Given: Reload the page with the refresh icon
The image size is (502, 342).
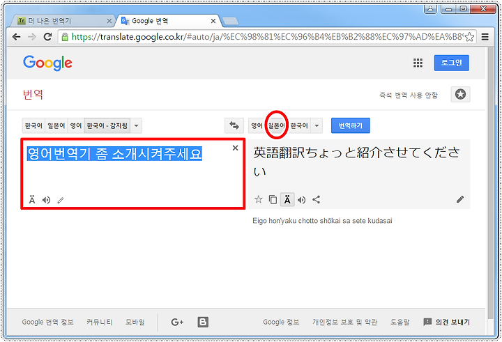Looking at the screenshot, I should 47,37.
